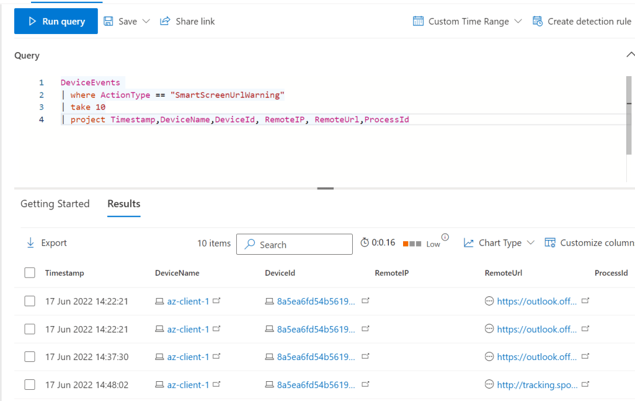Switch to the Getting Started tab
Screen dimensions: 635x401
tap(55, 204)
